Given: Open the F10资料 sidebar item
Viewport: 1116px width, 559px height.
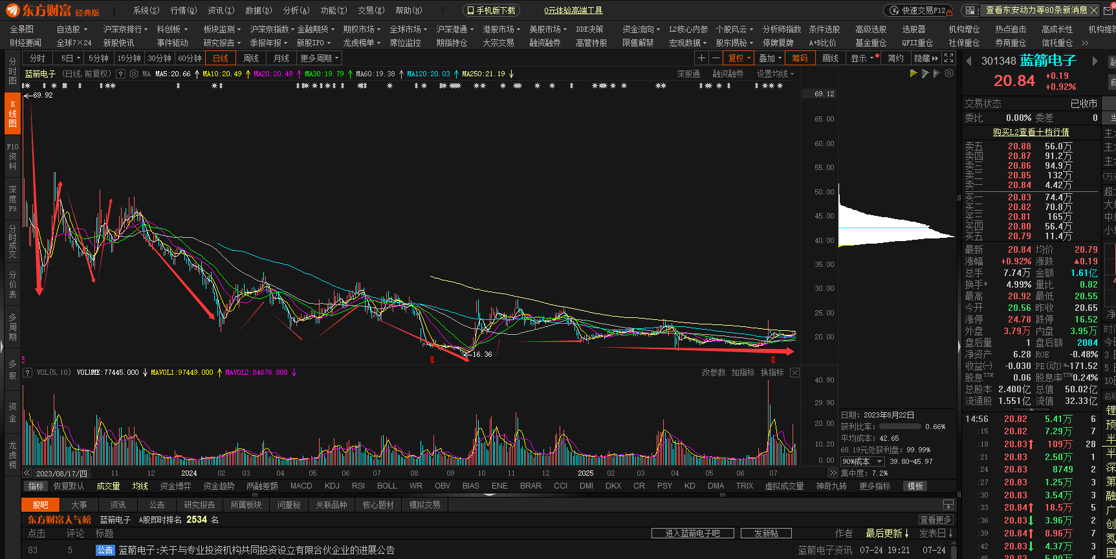Looking at the screenshot, I should click(12, 157).
